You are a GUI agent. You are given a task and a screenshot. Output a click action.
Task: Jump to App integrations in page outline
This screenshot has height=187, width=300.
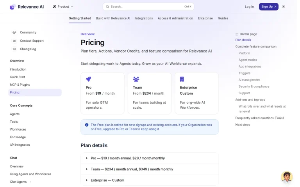point(250,67)
